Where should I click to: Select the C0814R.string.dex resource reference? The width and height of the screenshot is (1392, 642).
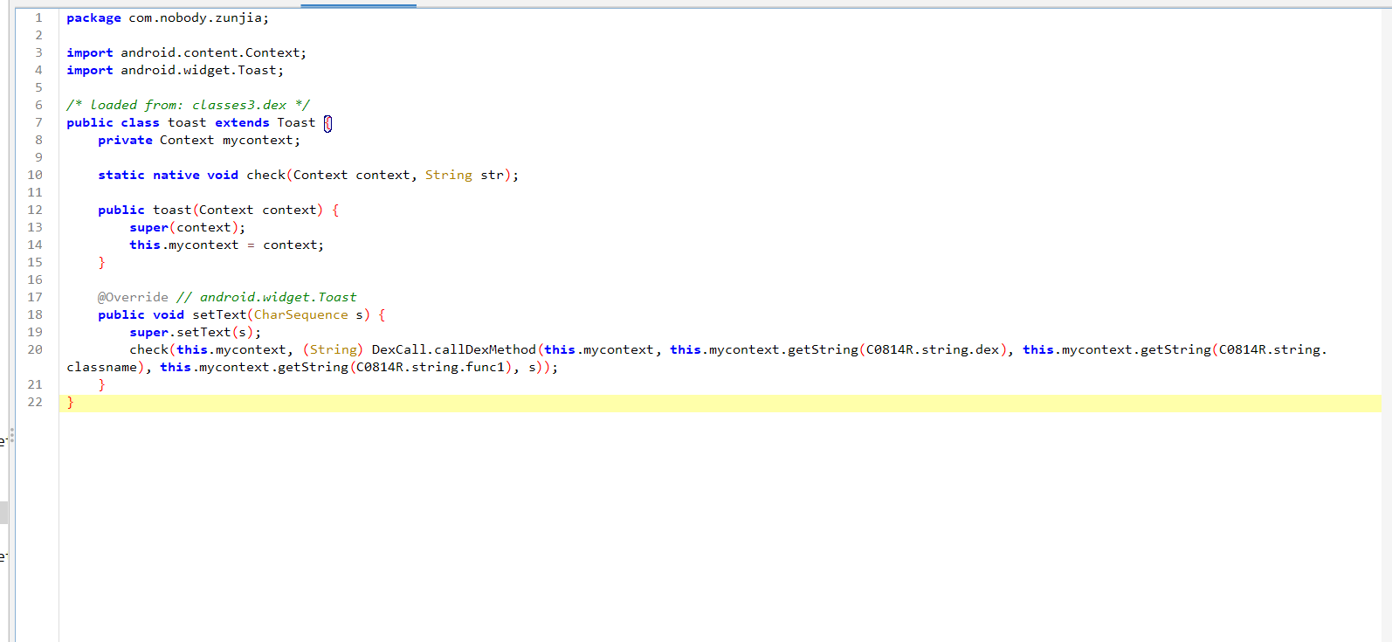point(933,349)
